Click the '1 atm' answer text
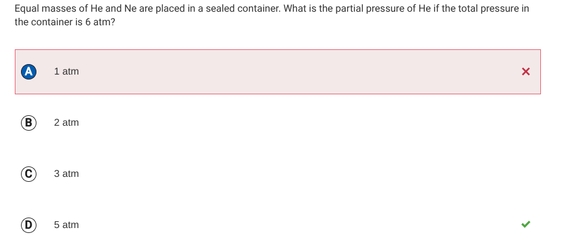This screenshot has height=249, width=565. pos(66,71)
